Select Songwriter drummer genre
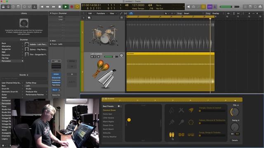264x148 pixels. coord(6,49)
